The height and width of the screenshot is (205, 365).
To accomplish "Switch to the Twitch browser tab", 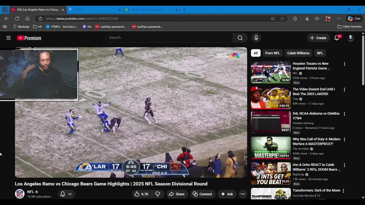I will click(95, 10).
